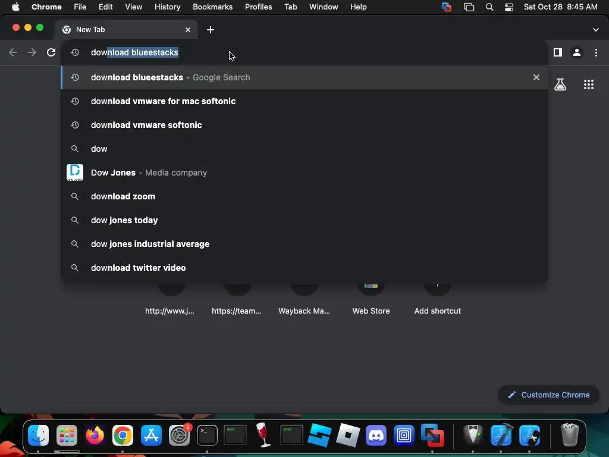Select 'download zoom' suggestion
609x457 pixels.
pos(304,196)
